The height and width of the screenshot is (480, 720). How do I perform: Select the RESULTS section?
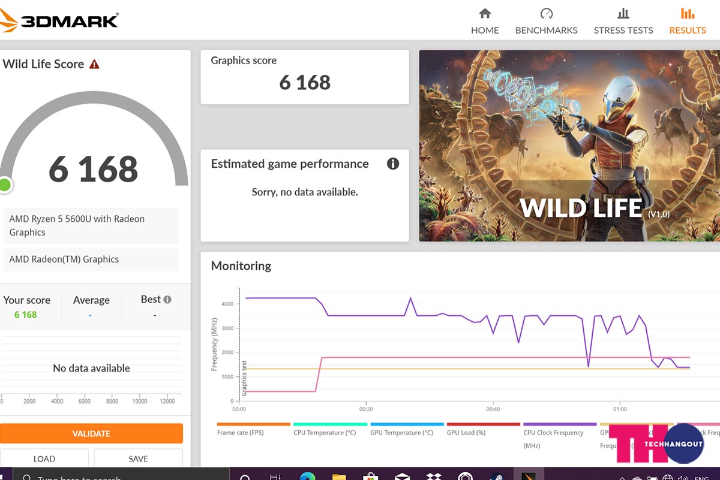(688, 22)
